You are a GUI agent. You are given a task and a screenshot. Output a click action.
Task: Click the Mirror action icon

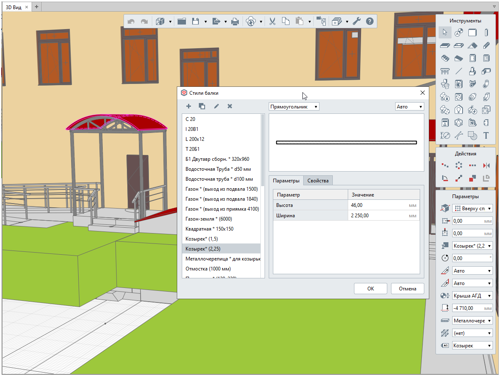coord(485,165)
